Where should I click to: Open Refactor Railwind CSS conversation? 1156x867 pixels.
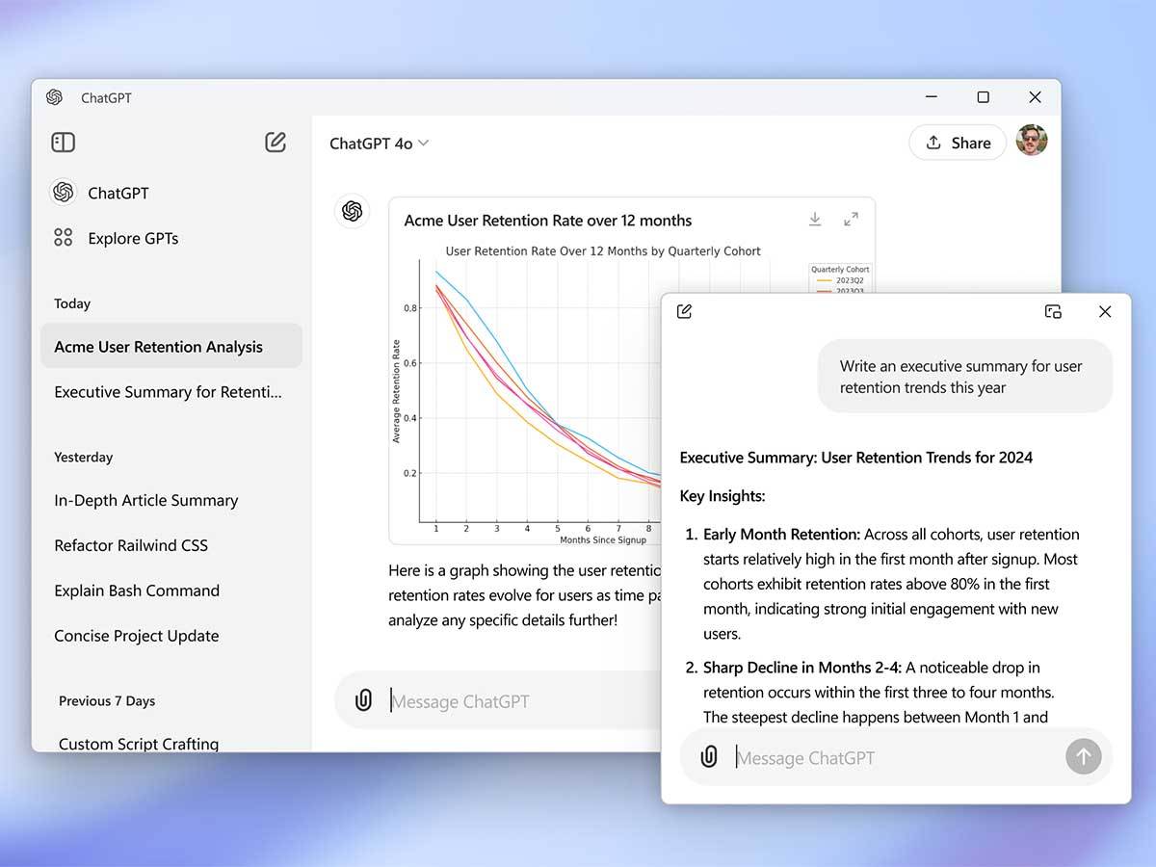[x=131, y=545]
